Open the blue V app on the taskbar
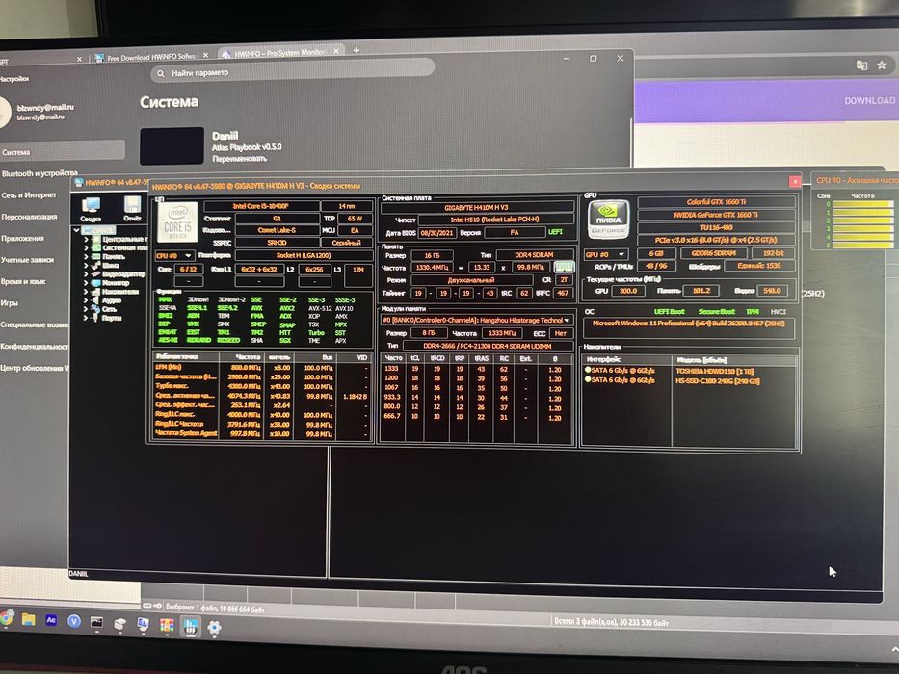899x674 pixels. coord(74,621)
